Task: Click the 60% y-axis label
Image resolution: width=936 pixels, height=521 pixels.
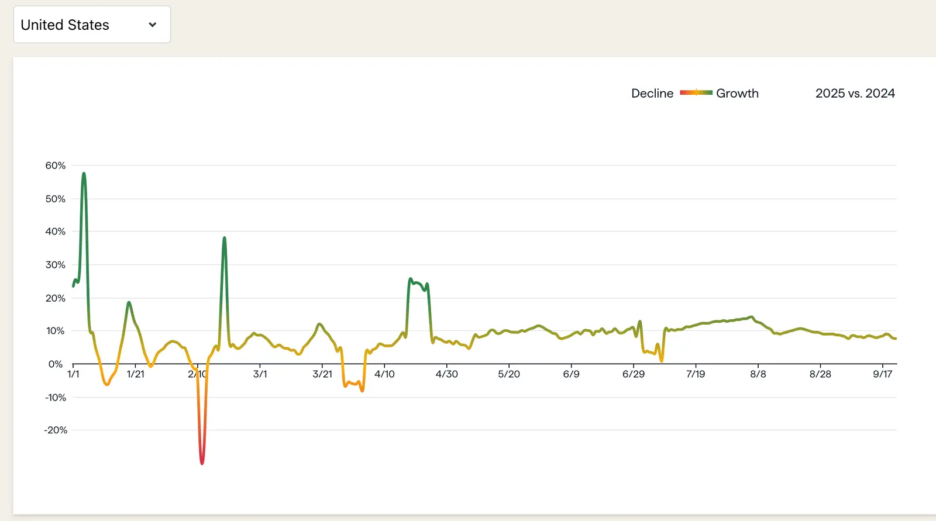Action: coord(56,165)
